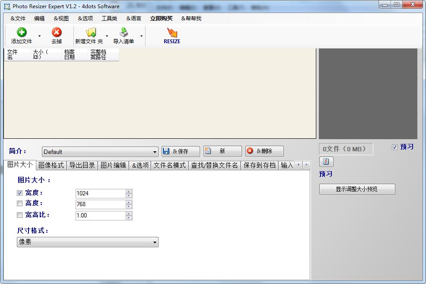Select the 图片大小 tab
The height and width of the screenshot is (284, 426).
(x=20, y=164)
